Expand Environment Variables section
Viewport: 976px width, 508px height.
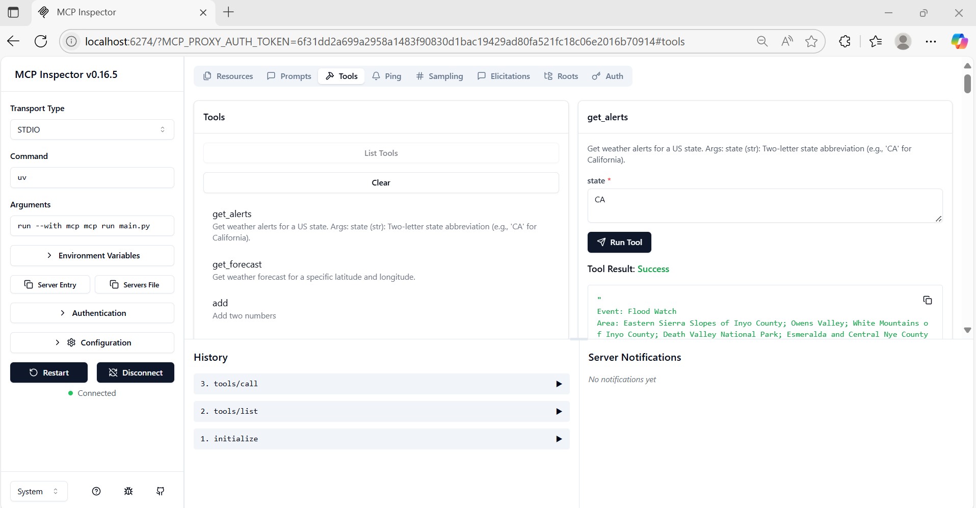(x=92, y=255)
